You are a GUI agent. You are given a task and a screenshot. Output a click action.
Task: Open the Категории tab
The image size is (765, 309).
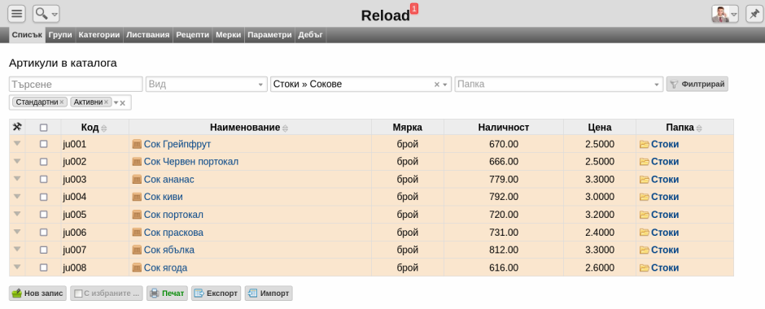99,35
